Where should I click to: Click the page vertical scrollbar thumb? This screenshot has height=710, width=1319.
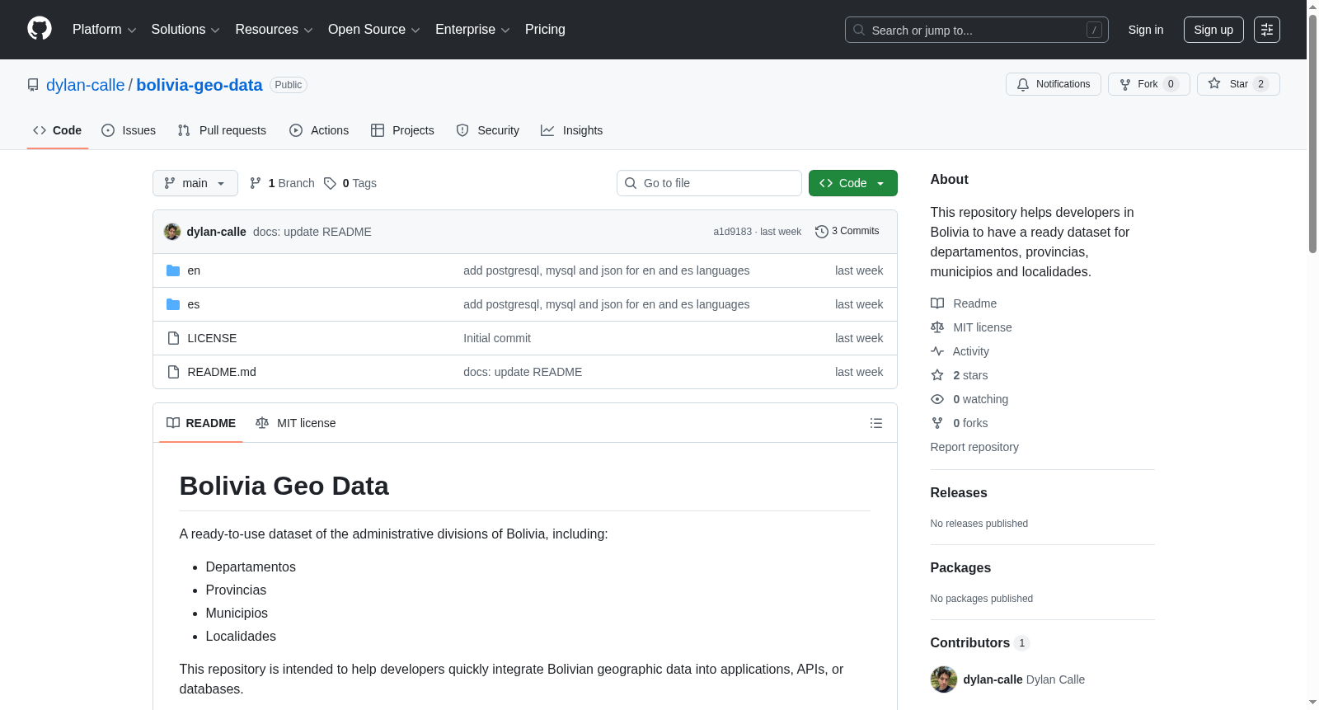(1312, 132)
